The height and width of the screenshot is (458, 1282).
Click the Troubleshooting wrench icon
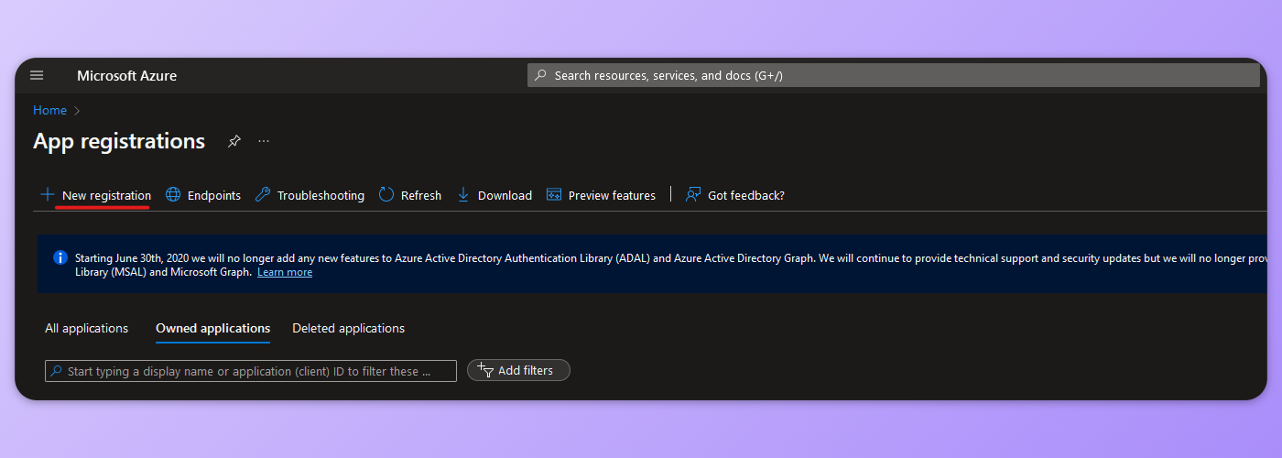tap(263, 194)
